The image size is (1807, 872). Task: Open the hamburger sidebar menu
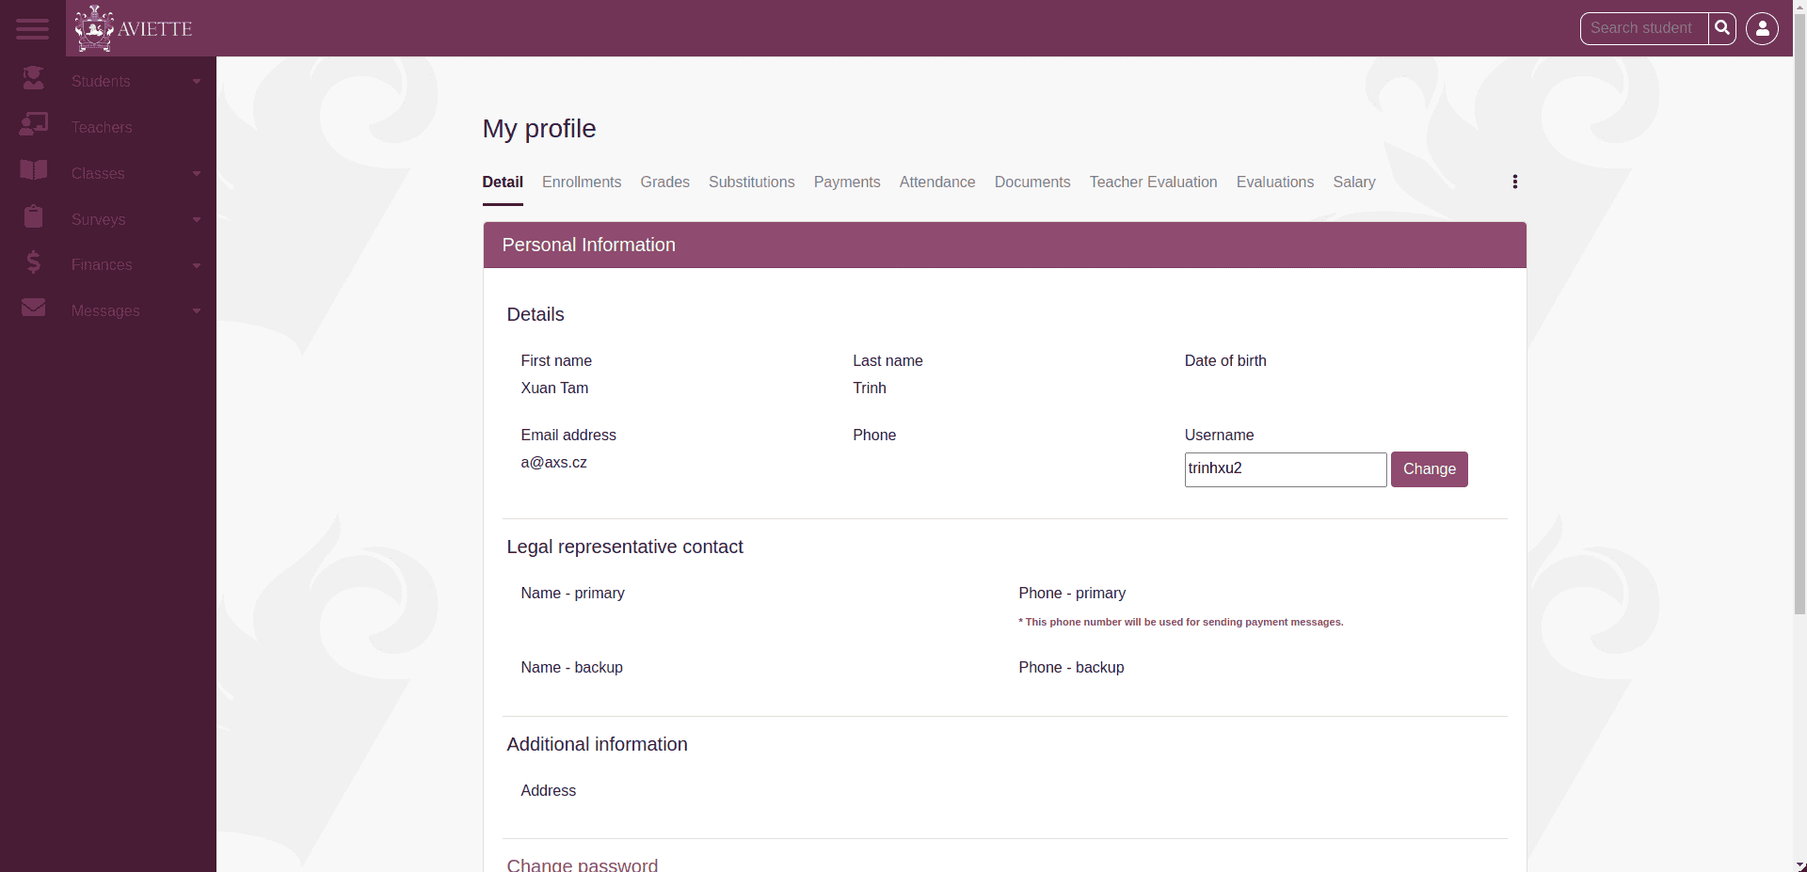[31, 28]
